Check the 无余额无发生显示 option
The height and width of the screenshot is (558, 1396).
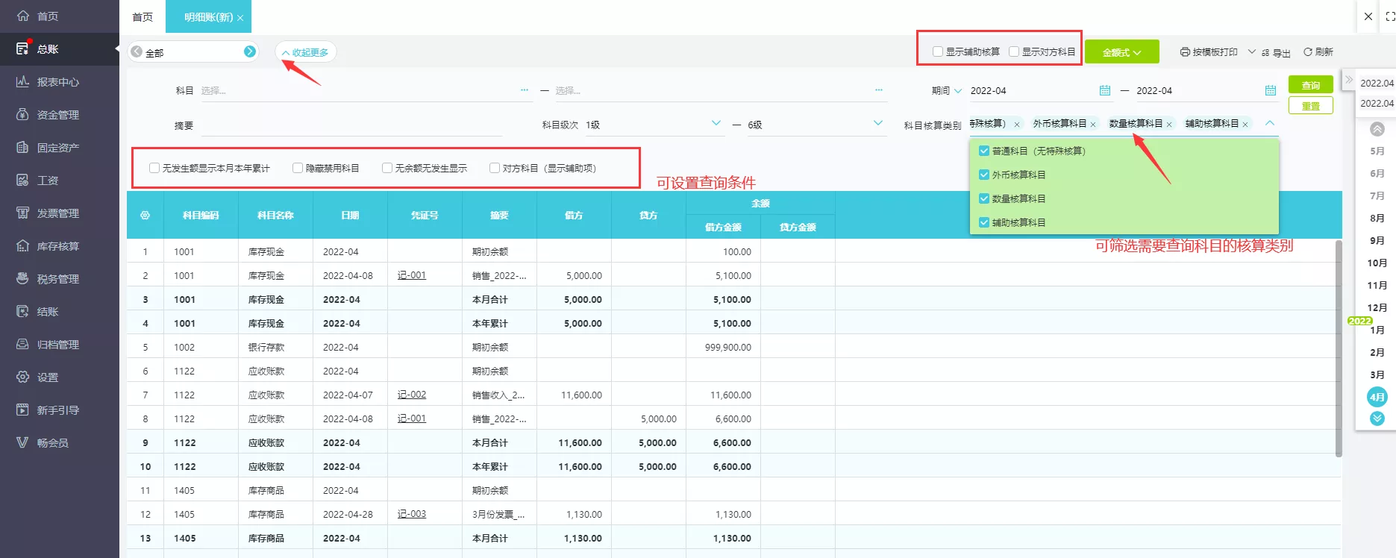387,168
